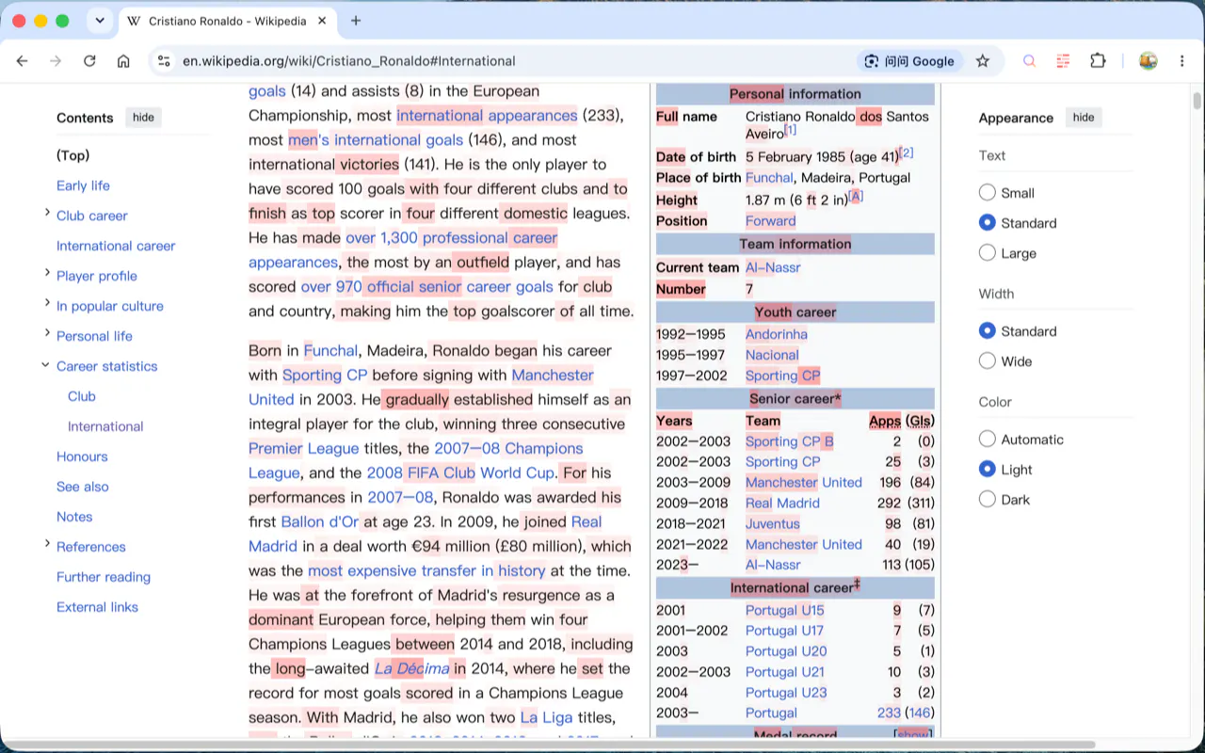Screen dimensions: 1205x753
Task: Collapse Career statistics in contents
Action: pyautogui.click(x=45, y=364)
